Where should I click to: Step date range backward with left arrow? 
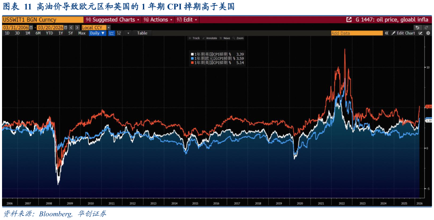pyautogui.click(x=71, y=28)
